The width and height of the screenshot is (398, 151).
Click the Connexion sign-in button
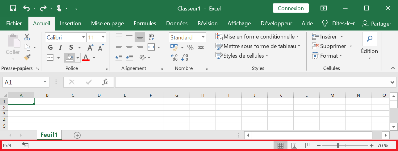point(291,8)
